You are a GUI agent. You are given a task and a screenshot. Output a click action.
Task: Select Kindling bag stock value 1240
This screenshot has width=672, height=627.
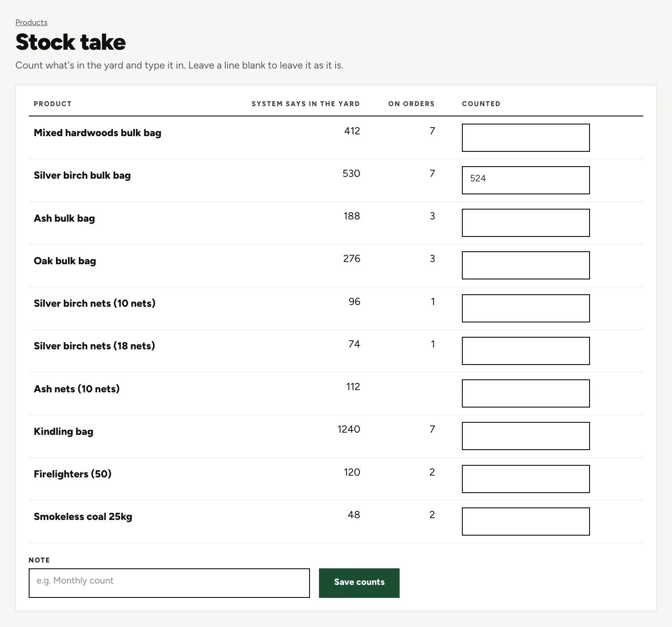click(349, 429)
